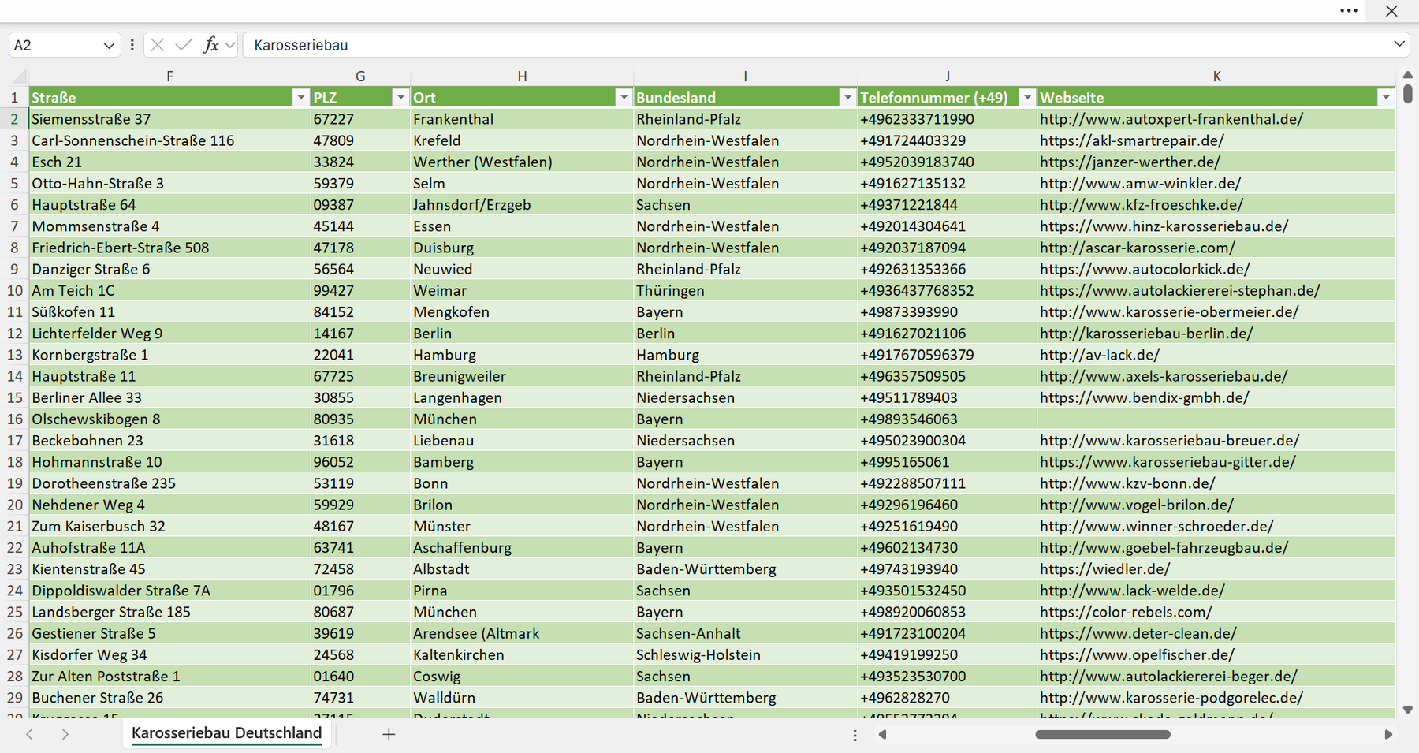Image resolution: width=1419 pixels, height=753 pixels.
Task: Open the insert function fx icon
Action: point(210,45)
